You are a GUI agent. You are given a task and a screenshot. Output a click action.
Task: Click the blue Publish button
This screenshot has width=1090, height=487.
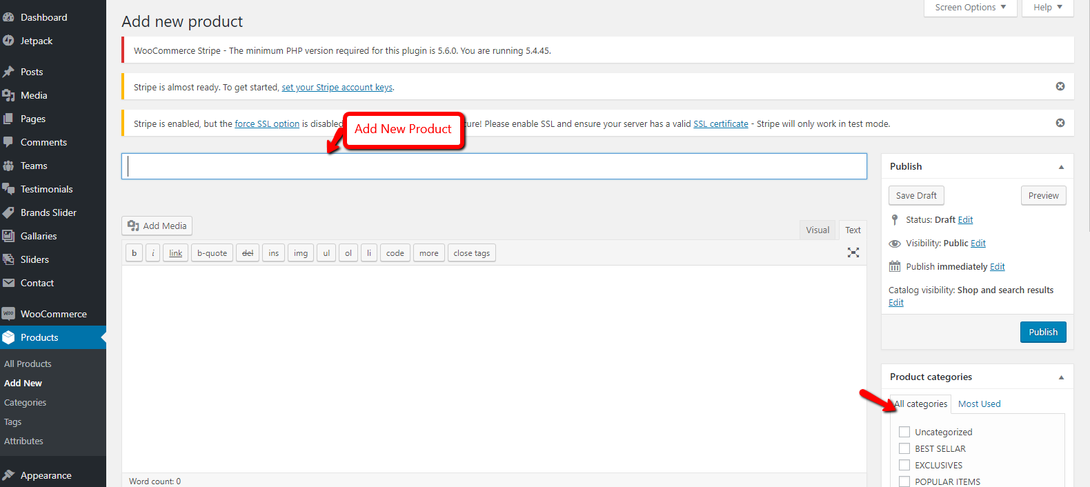1043,332
